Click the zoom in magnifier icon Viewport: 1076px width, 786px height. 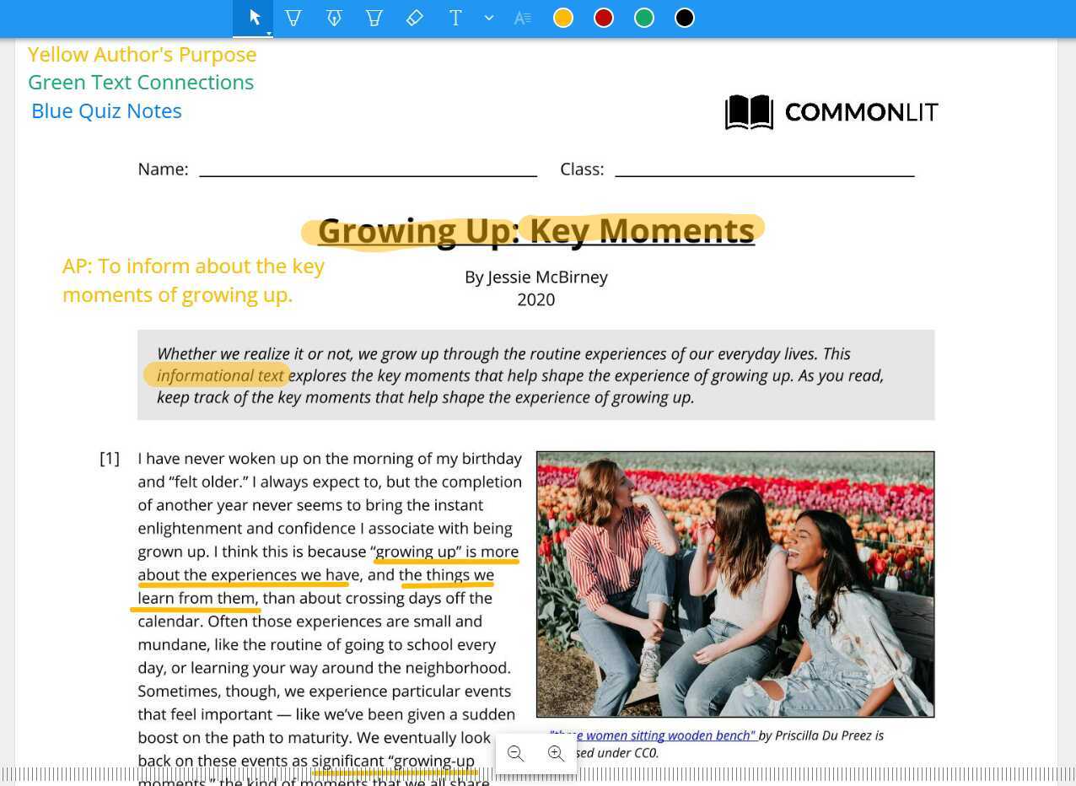click(556, 753)
